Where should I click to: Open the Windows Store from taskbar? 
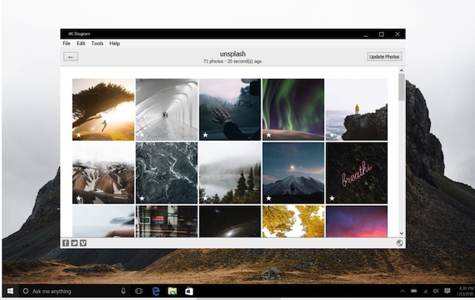189,291
